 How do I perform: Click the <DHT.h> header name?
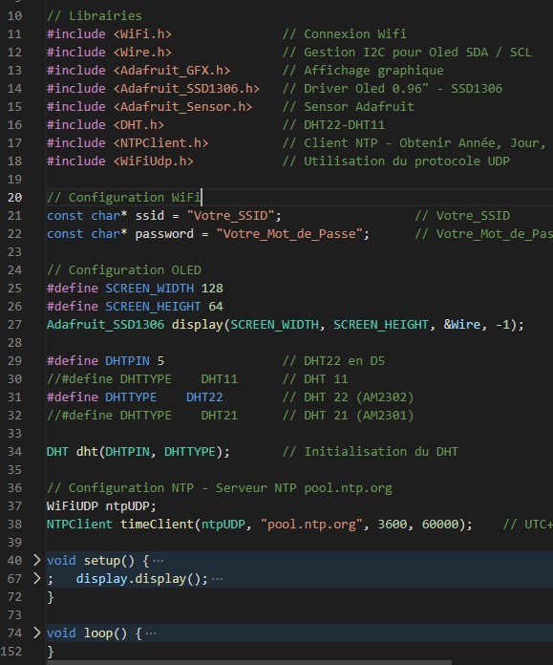[x=138, y=124]
